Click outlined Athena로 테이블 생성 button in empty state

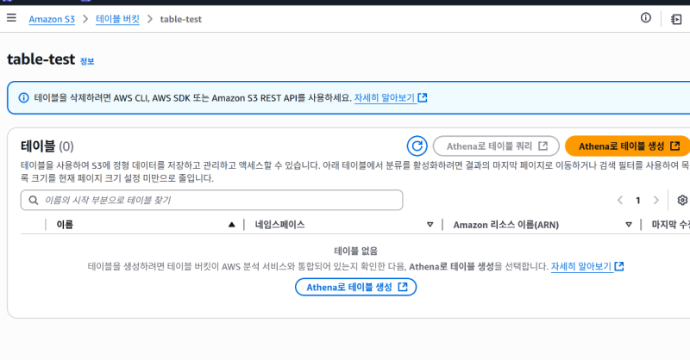point(355,287)
